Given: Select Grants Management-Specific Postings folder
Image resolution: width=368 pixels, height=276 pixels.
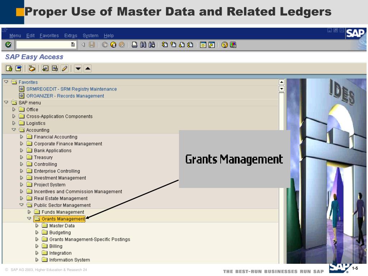Looking at the screenshot, I should 89,239.
